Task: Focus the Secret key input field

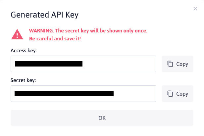Action: point(83,94)
